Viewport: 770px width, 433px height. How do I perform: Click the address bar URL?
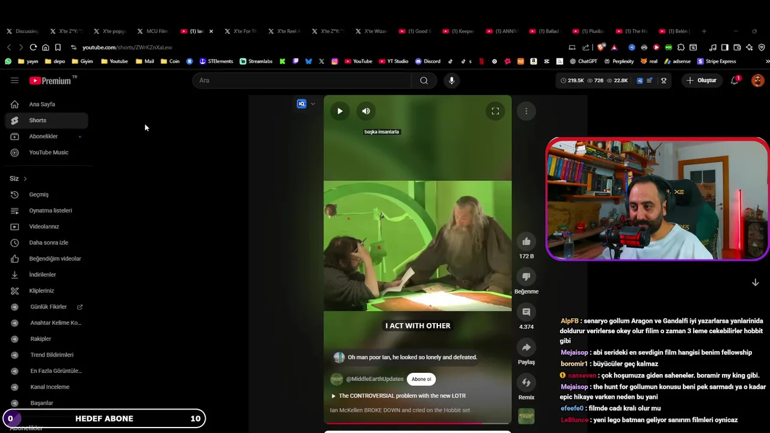(x=128, y=48)
